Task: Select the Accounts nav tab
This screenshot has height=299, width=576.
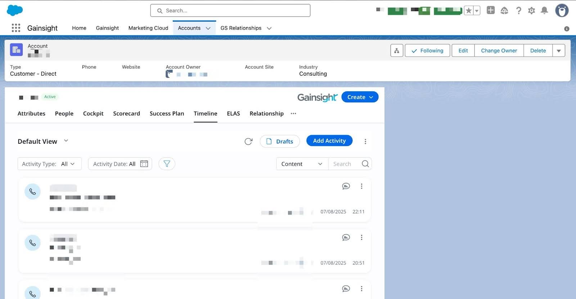Action: (x=189, y=28)
